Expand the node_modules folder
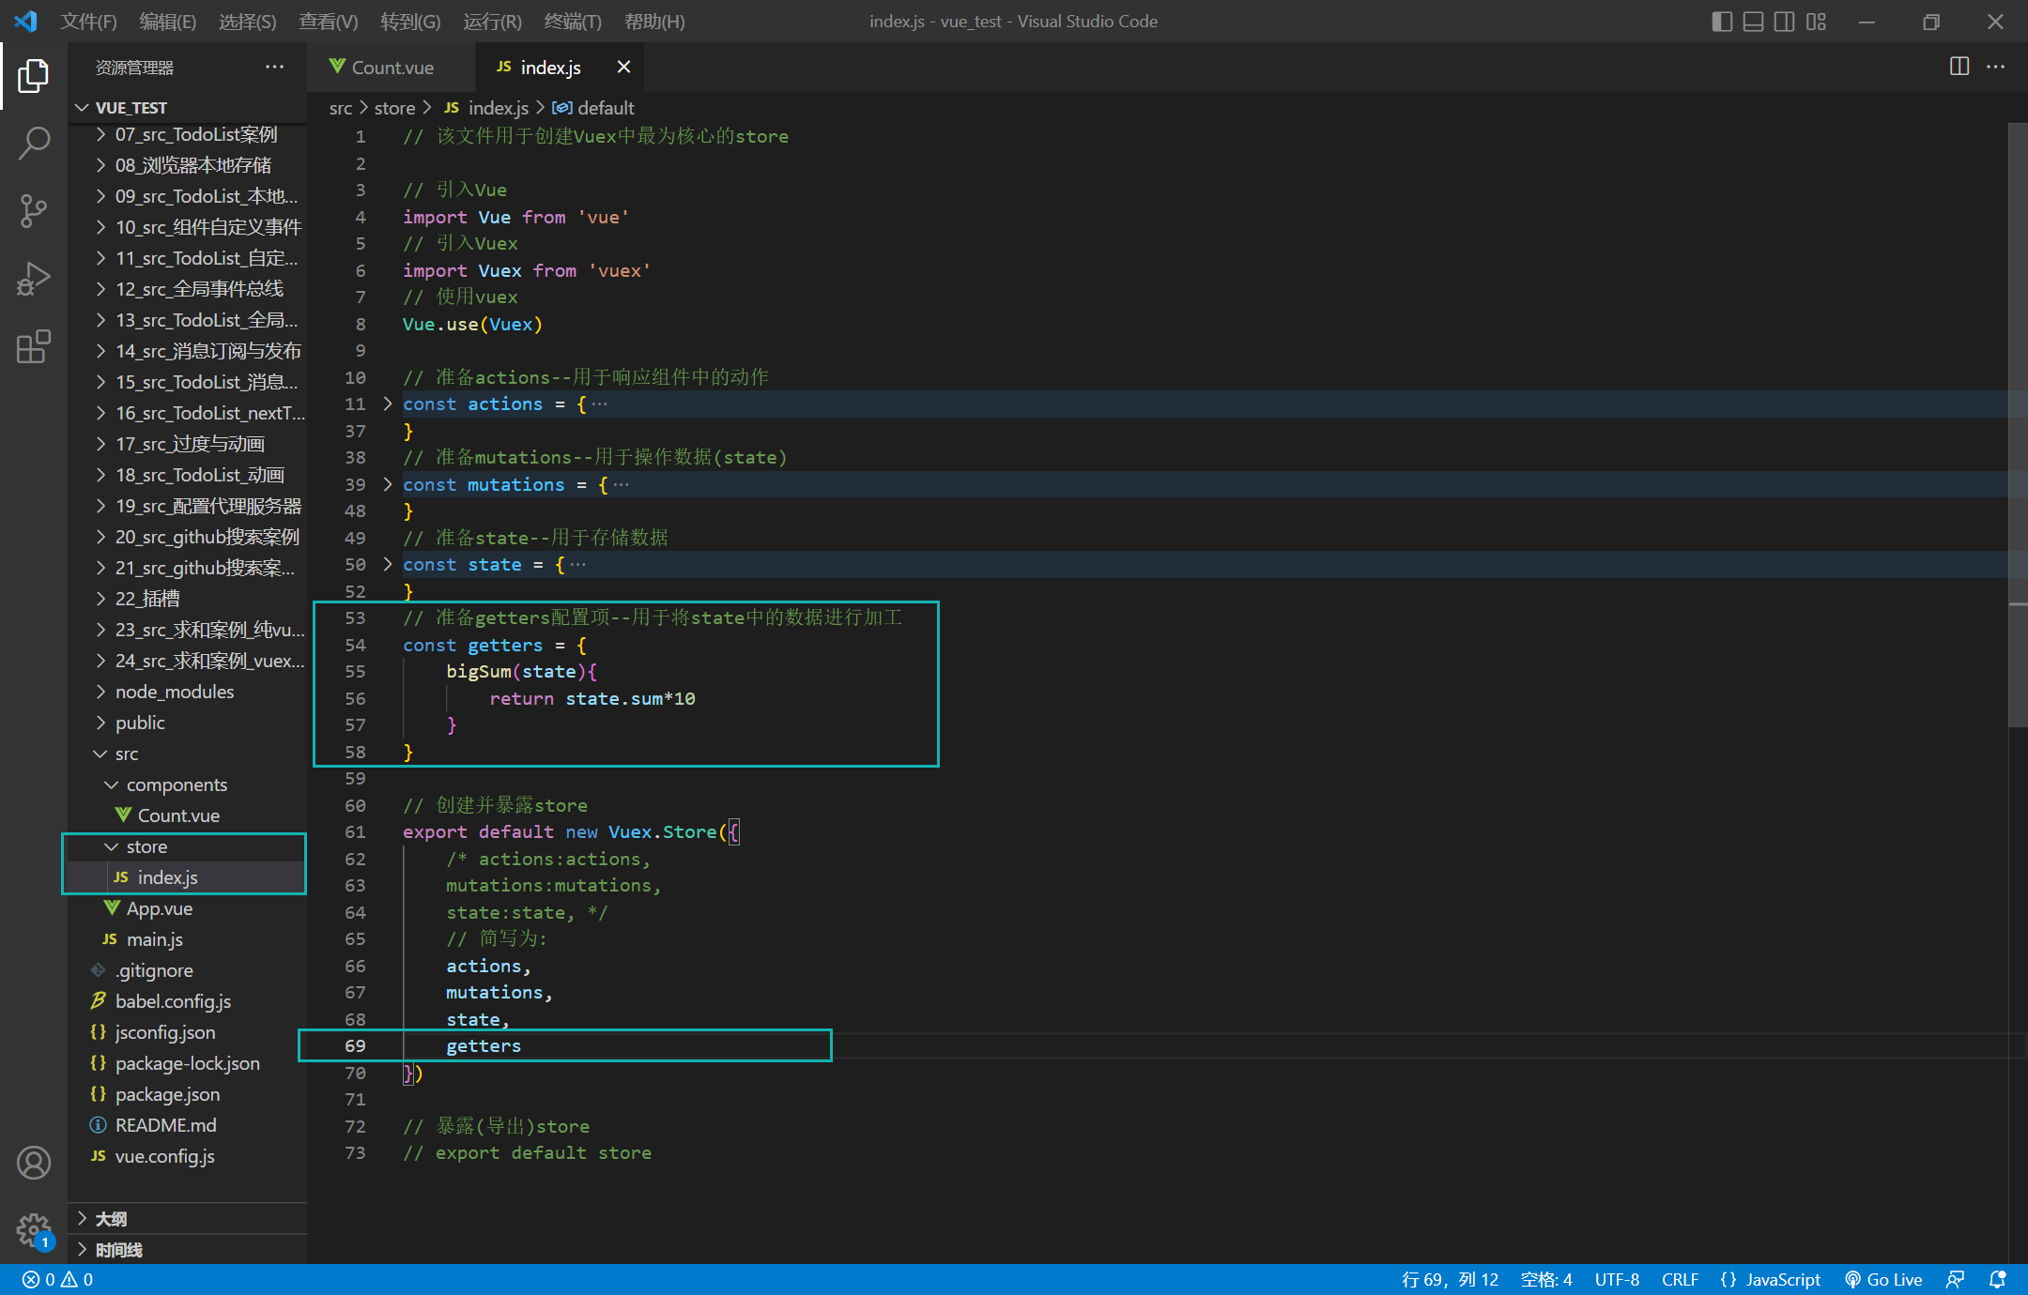 (x=187, y=692)
